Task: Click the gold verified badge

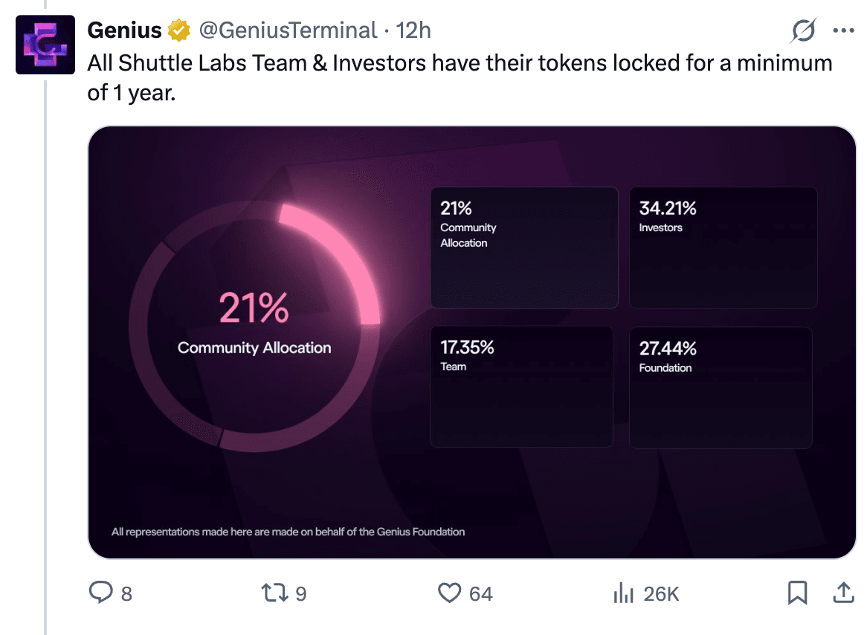Action: (x=178, y=30)
